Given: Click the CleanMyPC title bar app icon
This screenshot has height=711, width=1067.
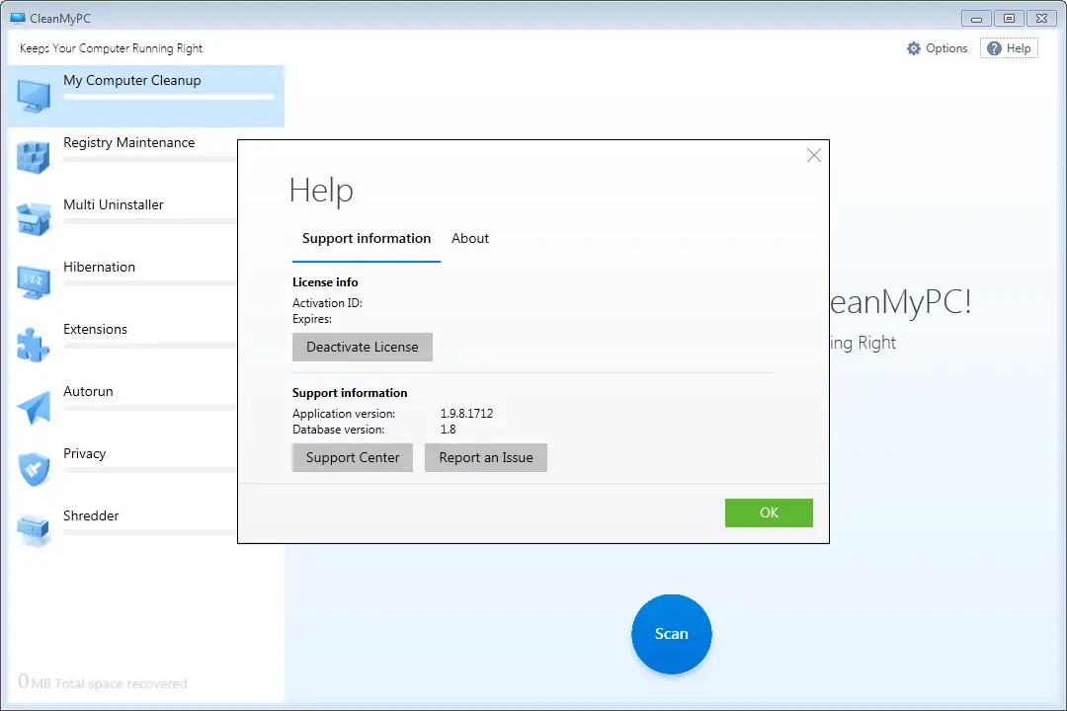Looking at the screenshot, I should point(18,19).
